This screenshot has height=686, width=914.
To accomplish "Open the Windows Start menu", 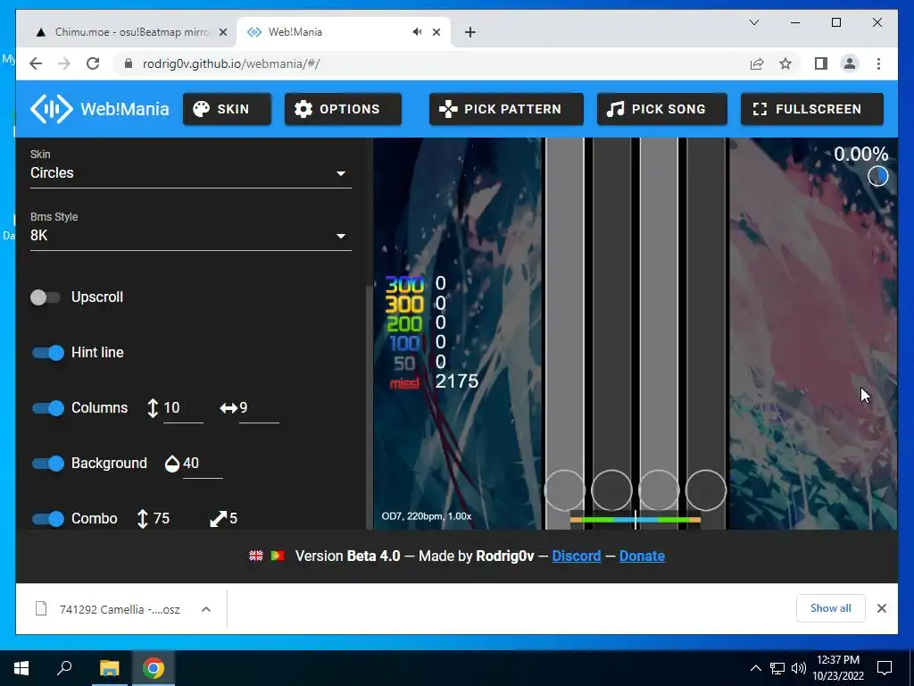I will tap(21, 668).
